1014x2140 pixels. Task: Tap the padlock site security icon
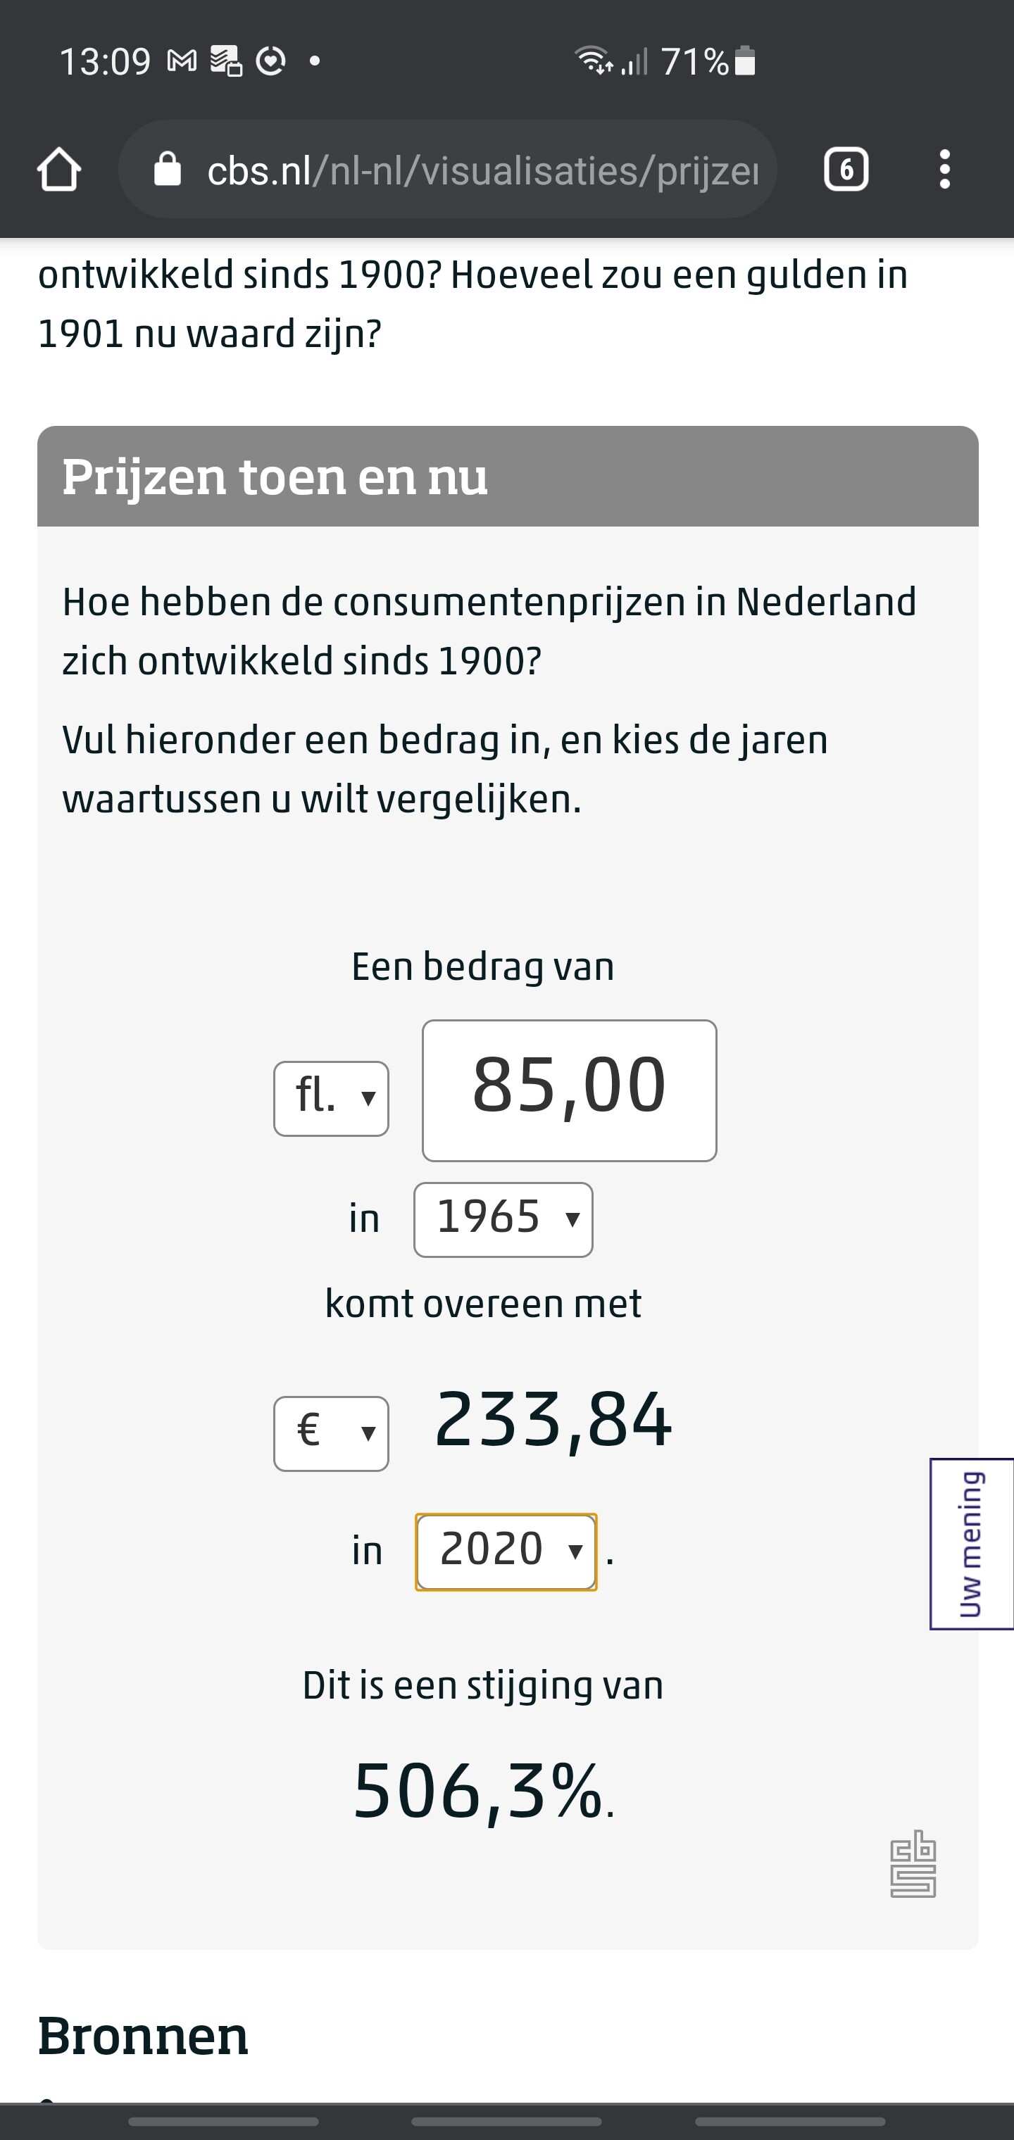pyautogui.click(x=167, y=170)
